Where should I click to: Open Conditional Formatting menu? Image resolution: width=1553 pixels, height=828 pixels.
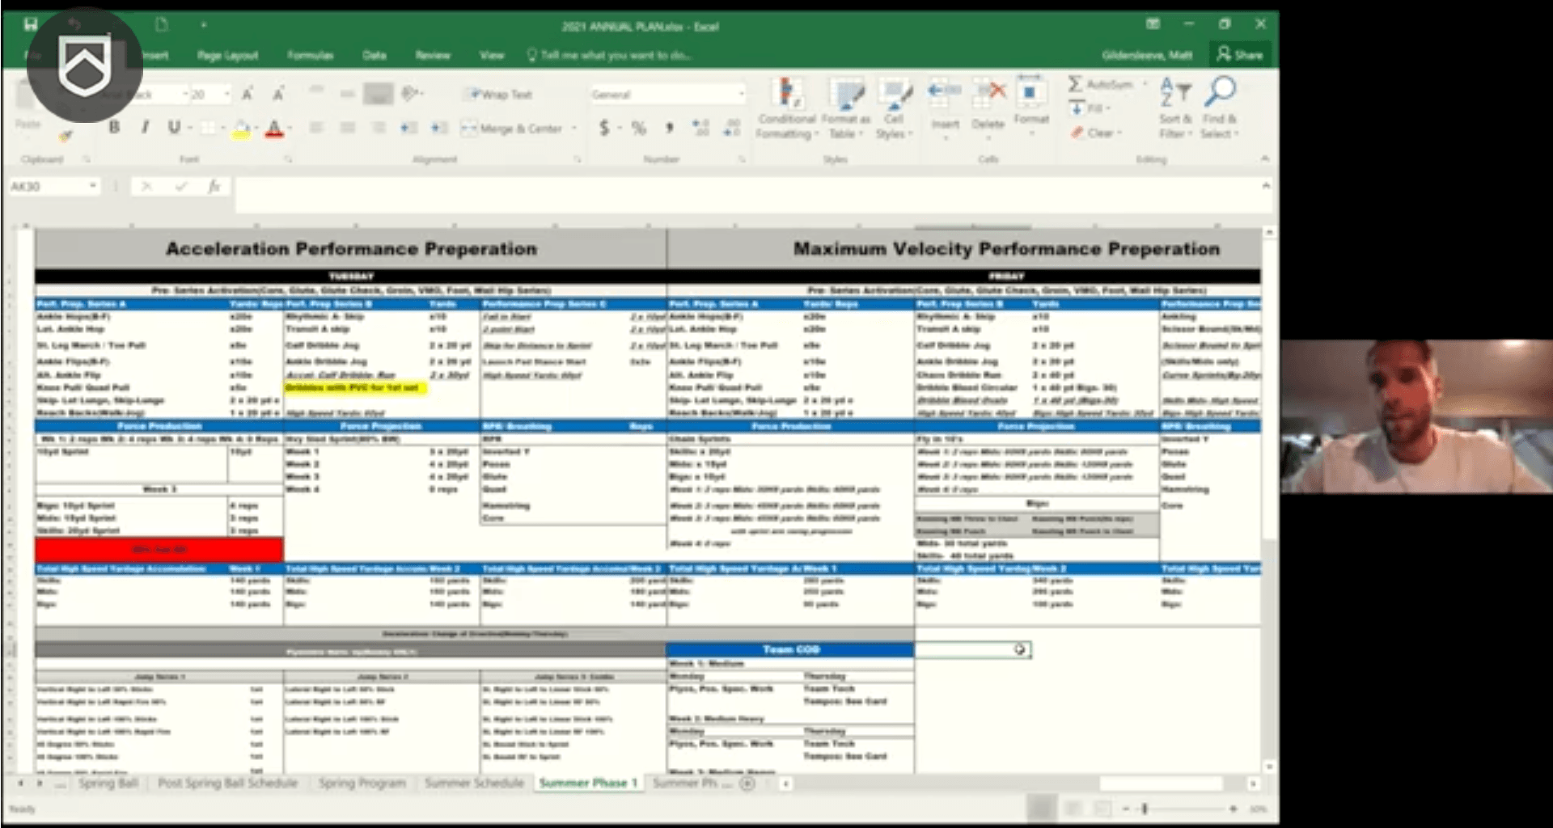point(786,109)
